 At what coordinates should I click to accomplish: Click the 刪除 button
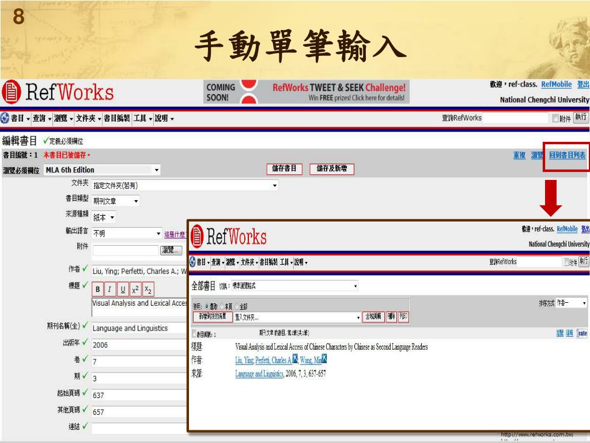(x=391, y=317)
